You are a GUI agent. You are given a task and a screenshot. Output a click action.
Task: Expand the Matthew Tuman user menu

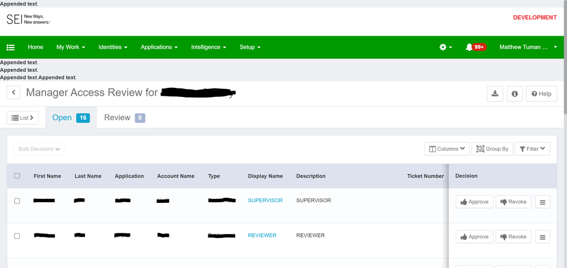528,48
